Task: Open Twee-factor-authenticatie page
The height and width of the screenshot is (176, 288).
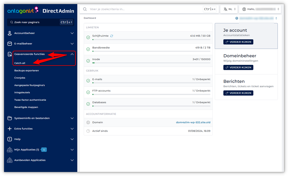Action: click(30, 100)
